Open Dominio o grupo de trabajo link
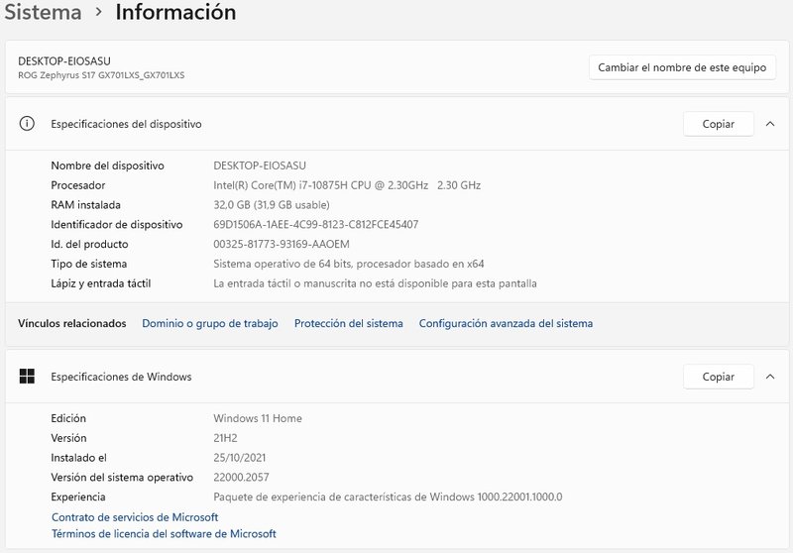This screenshot has height=553, width=793. [210, 323]
